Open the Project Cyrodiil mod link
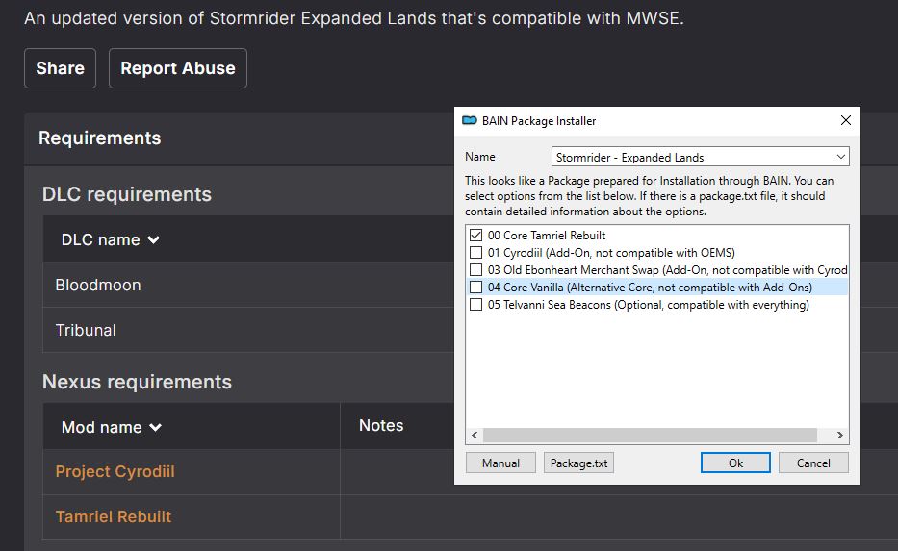The image size is (898, 551). pyautogui.click(x=115, y=471)
